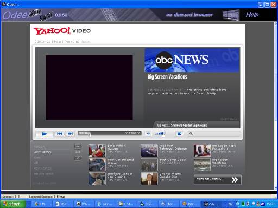
Task: Open 'Up Next... Smokers Gender Gap Closing'
Action: pos(182,125)
